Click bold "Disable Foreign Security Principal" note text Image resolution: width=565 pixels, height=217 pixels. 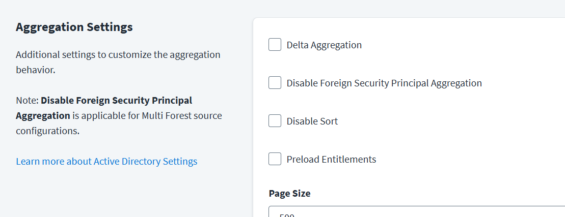pyautogui.click(x=116, y=100)
